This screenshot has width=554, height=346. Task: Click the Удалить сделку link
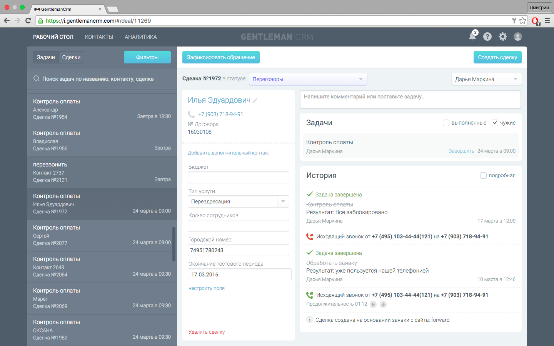tap(207, 332)
